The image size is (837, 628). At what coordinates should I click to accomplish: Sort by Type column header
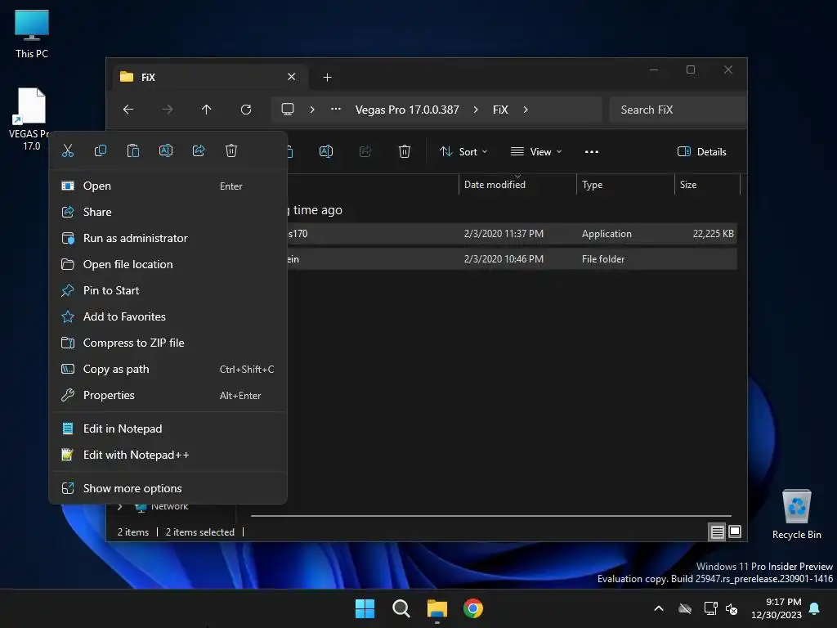pyautogui.click(x=625, y=184)
